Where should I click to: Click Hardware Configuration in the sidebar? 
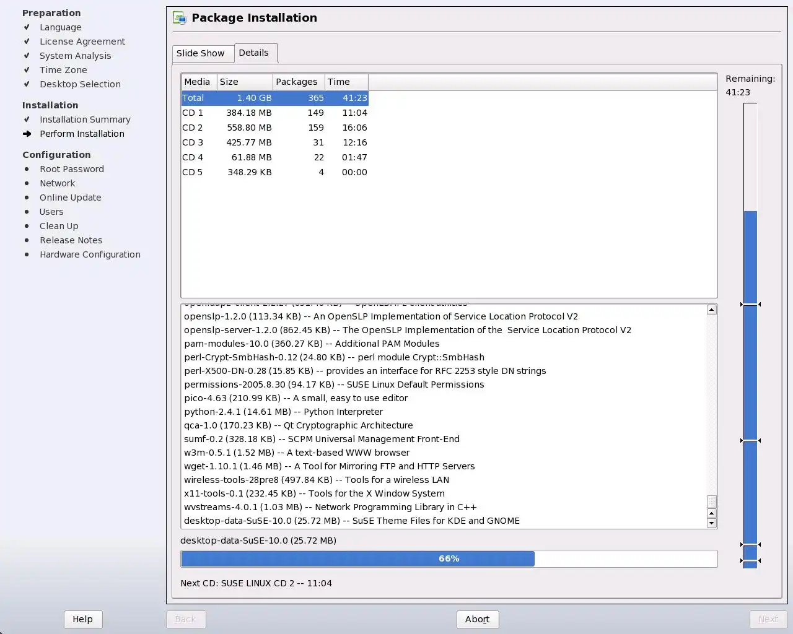coord(90,254)
